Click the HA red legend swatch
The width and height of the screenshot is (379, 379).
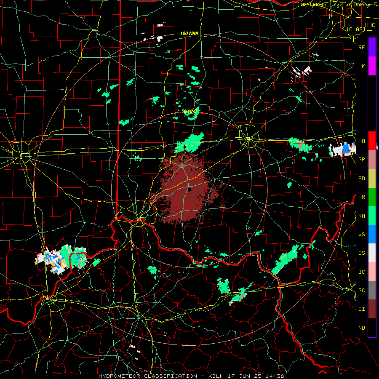[x=372, y=141]
